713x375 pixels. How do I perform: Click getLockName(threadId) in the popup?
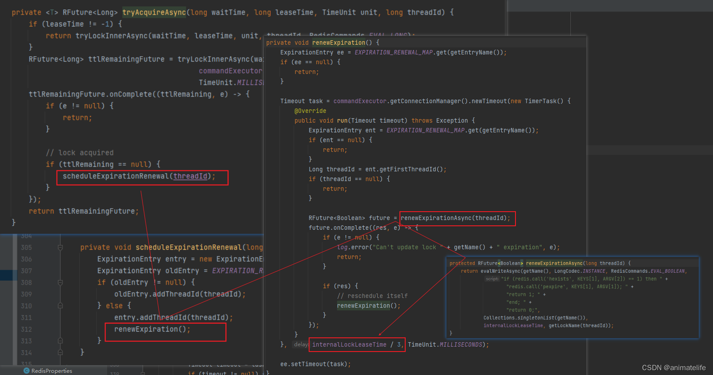click(580, 325)
